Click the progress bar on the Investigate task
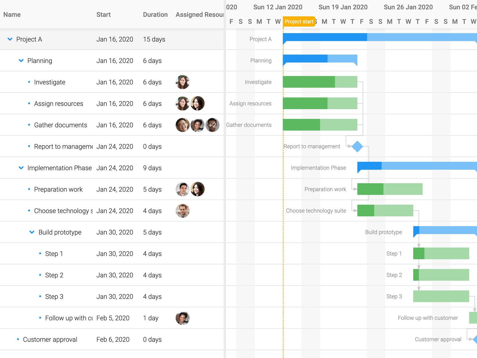The width and height of the screenshot is (477, 358). (x=309, y=82)
